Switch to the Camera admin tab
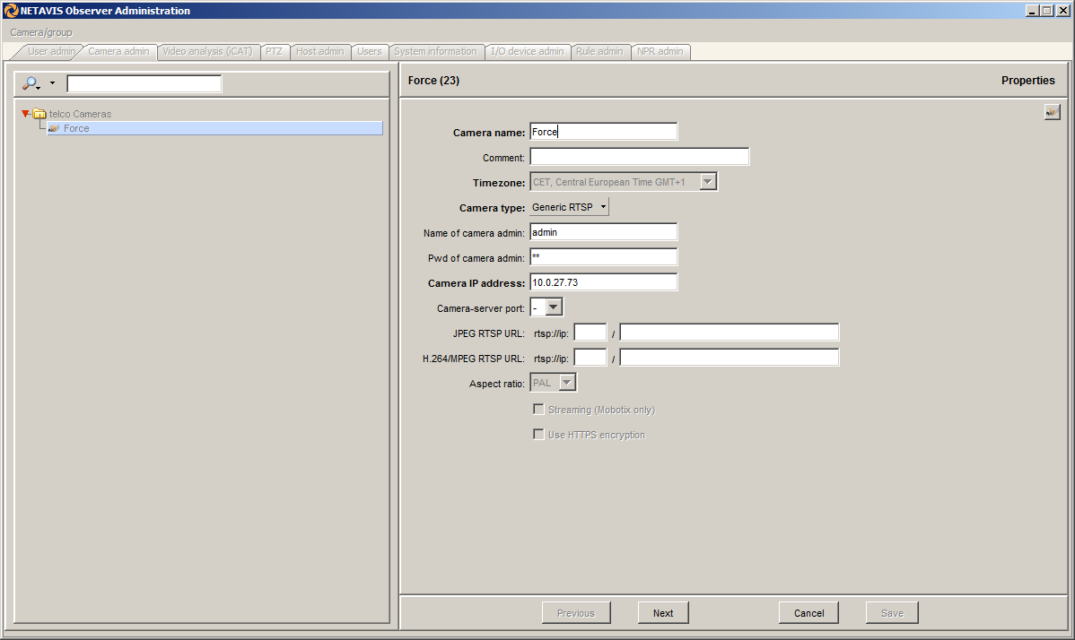This screenshot has width=1075, height=640. (118, 51)
